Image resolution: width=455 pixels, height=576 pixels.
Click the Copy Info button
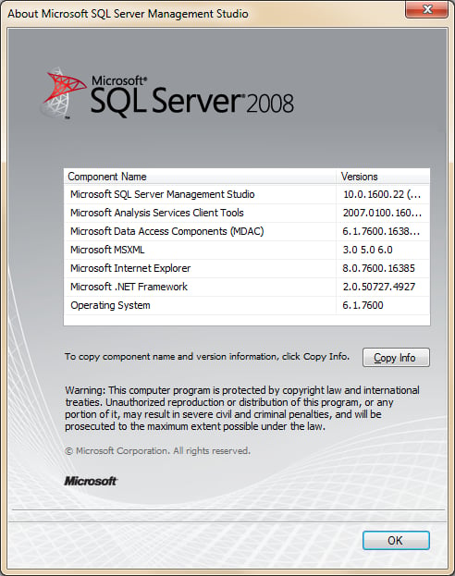tap(396, 358)
